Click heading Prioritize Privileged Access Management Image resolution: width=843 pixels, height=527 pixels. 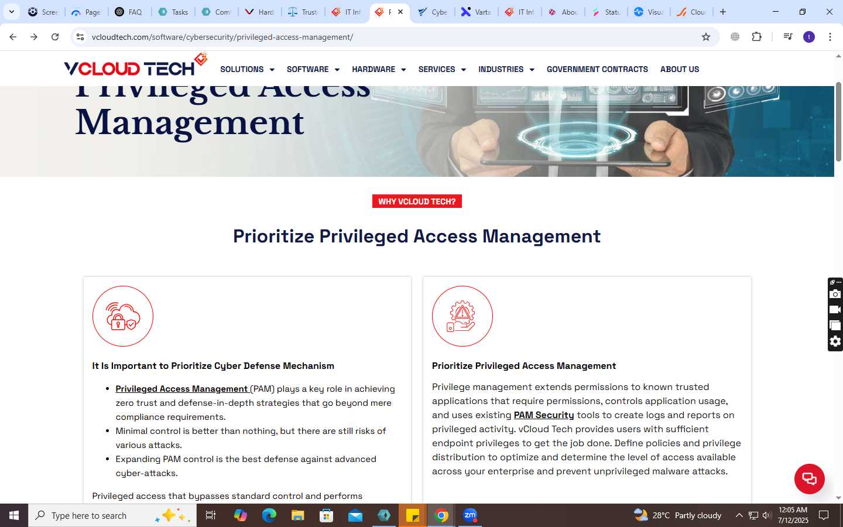point(417,236)
